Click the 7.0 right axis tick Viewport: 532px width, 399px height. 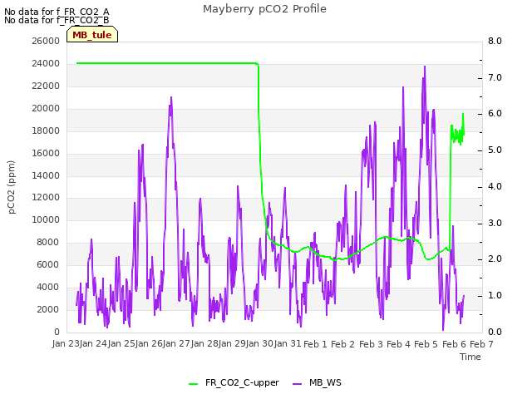tap(495, 77)
